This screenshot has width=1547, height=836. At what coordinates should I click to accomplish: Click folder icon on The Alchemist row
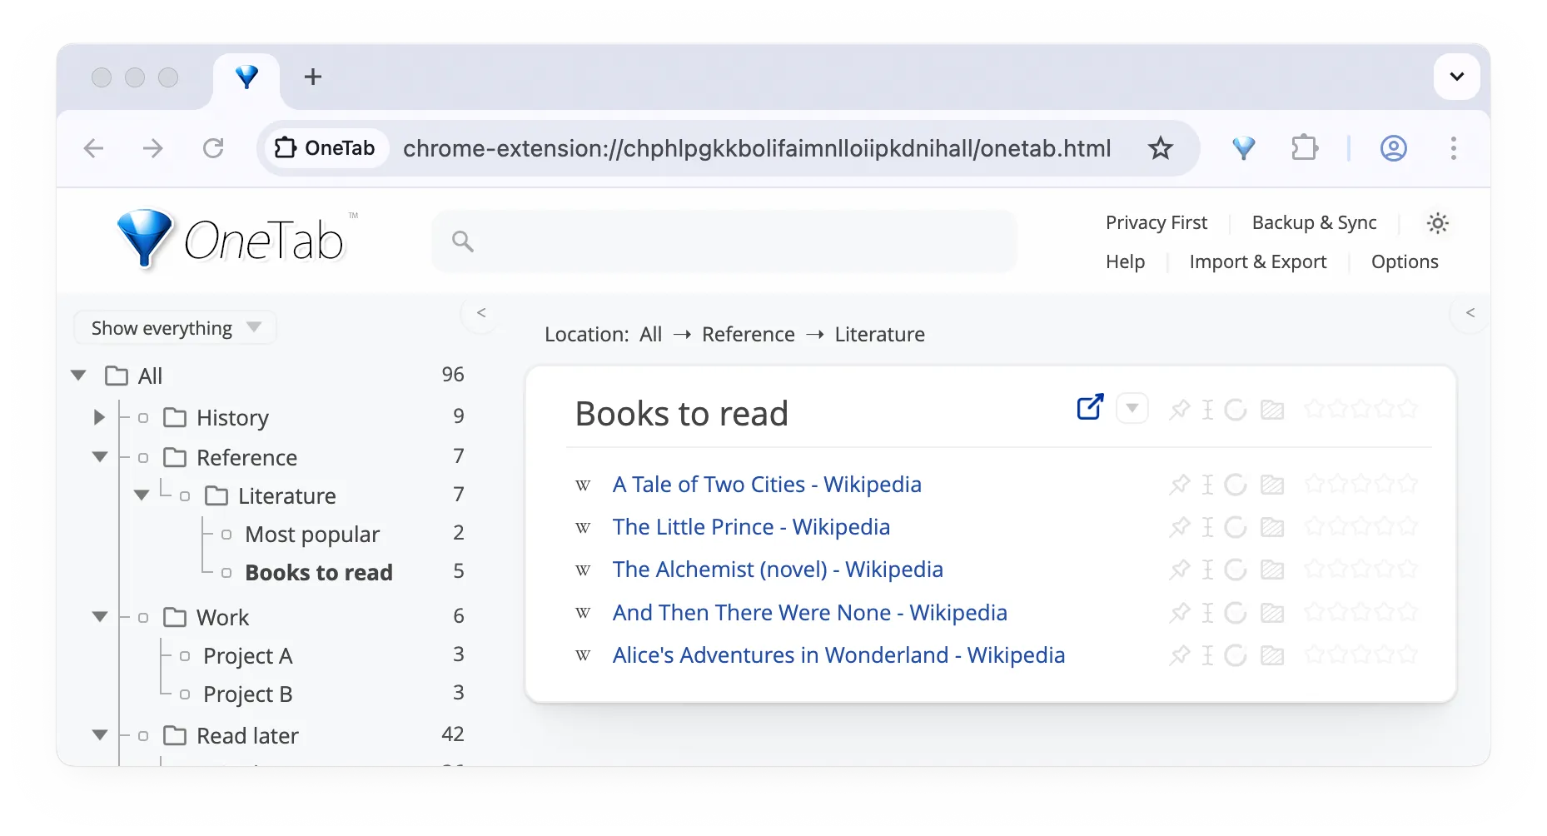[x=1271, y=570]
